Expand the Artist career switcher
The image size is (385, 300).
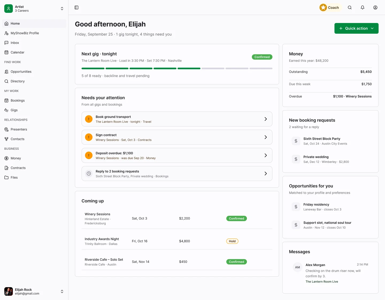pos(62,9)
